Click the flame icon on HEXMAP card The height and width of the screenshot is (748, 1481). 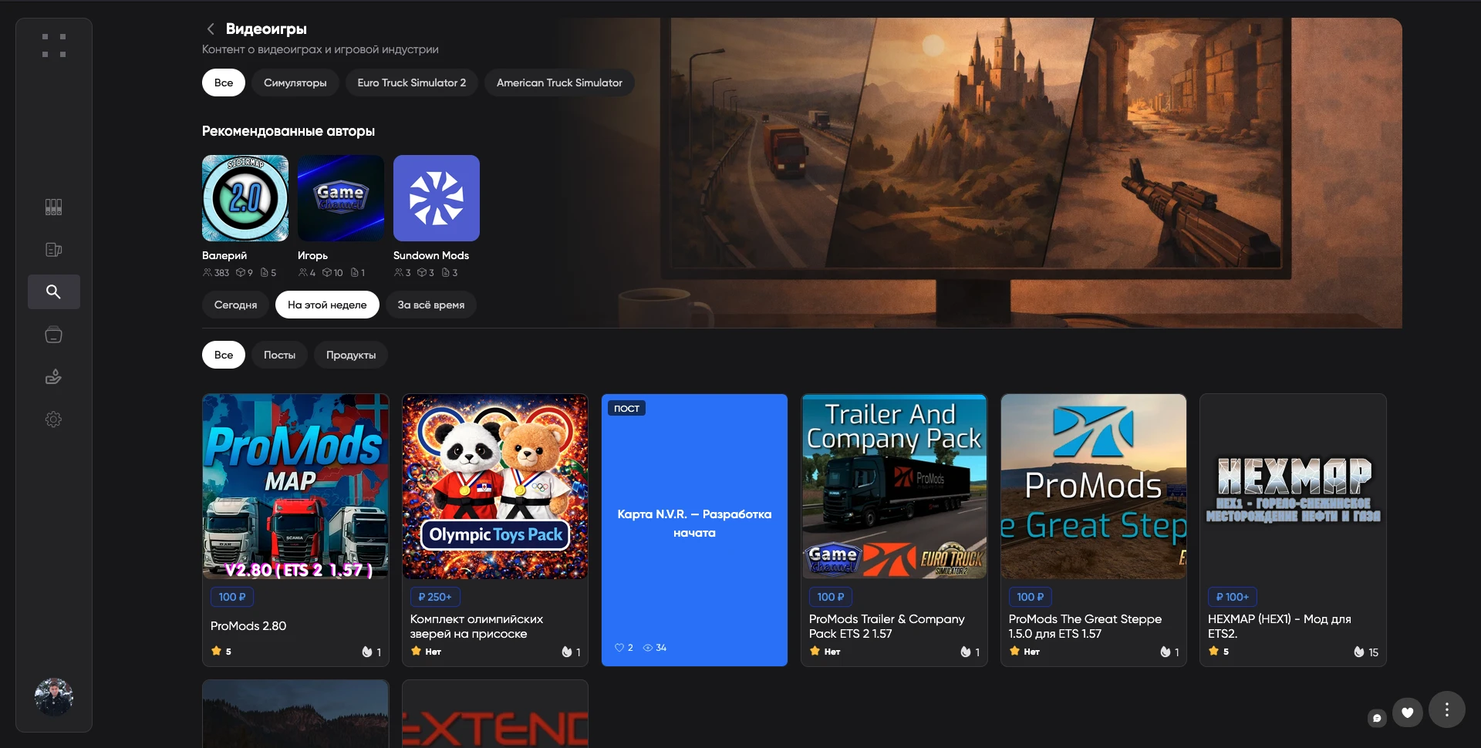point(1358,652)
